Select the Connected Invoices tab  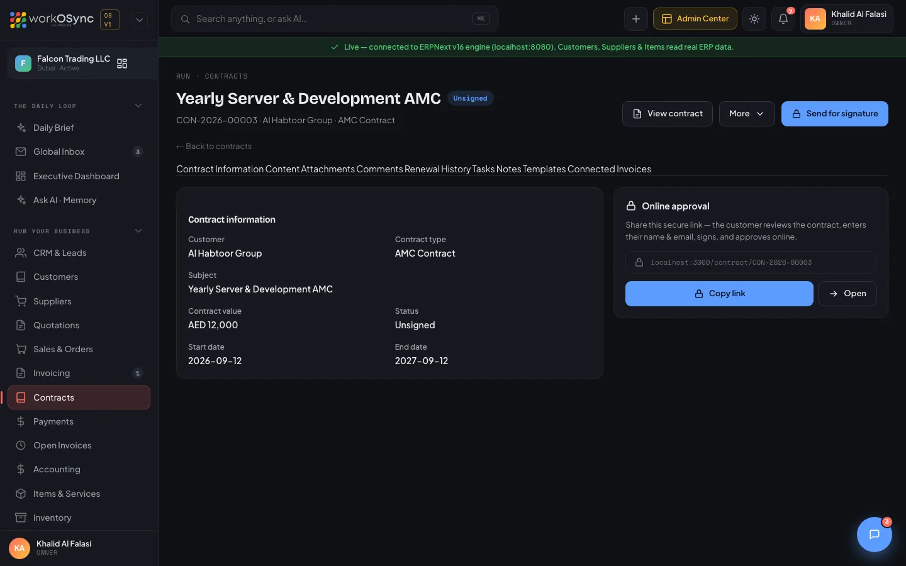[x=609, y=169]
